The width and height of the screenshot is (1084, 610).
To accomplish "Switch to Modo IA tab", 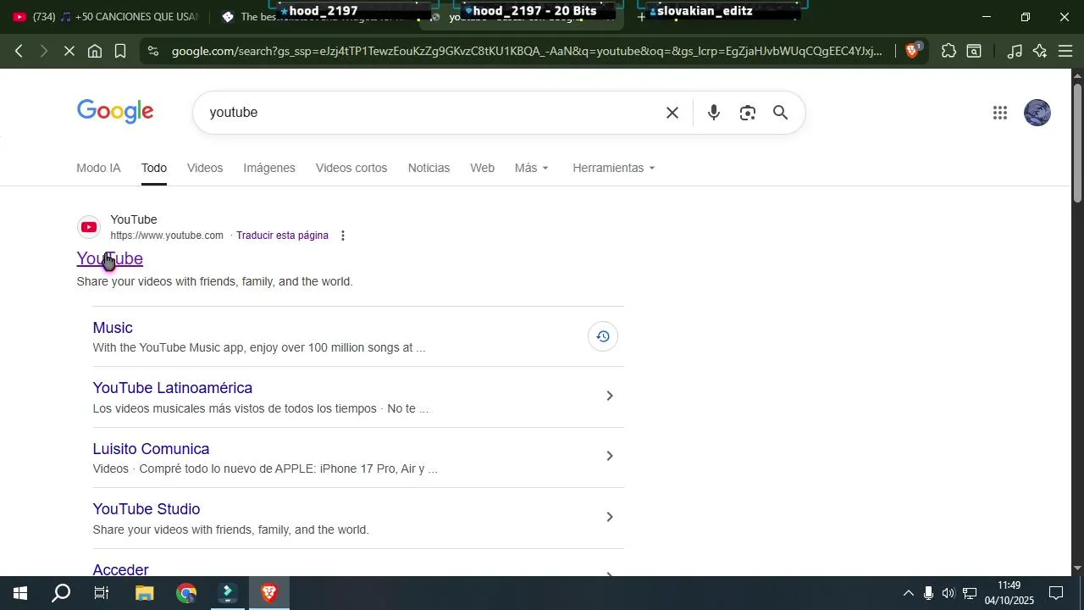I will coord(98,168).
